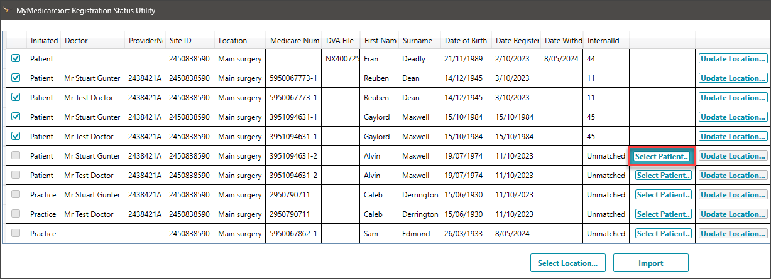Select Patient for Alvin Maxwell, Mr Stuart Gunter
This screenshot has height=279, width=771.
point(662,156)
